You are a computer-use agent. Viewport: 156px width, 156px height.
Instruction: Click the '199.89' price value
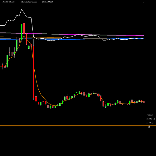pyautogui.click(x=149, y=115)
